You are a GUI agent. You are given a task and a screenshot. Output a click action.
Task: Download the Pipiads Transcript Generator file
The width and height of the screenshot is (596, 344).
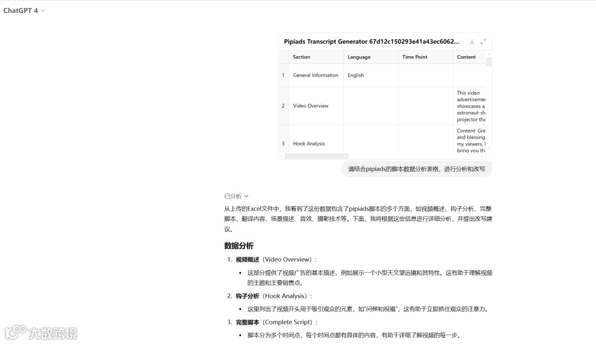click(x=472, y=41)
